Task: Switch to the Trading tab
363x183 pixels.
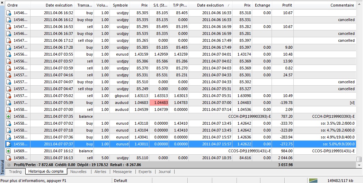Action: (15, 172)
